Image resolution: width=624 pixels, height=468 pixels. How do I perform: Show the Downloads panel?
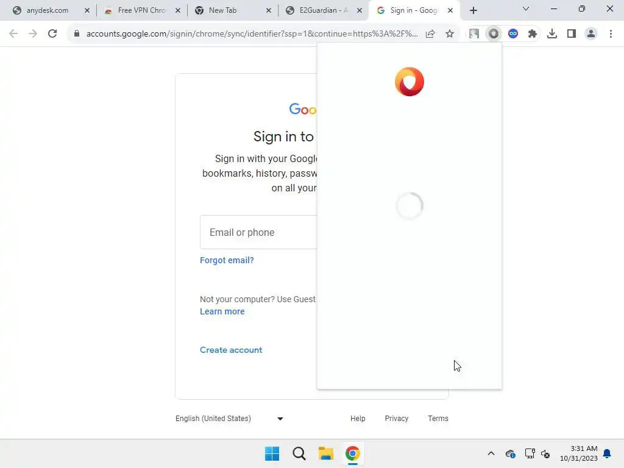[x=552, y=34]
